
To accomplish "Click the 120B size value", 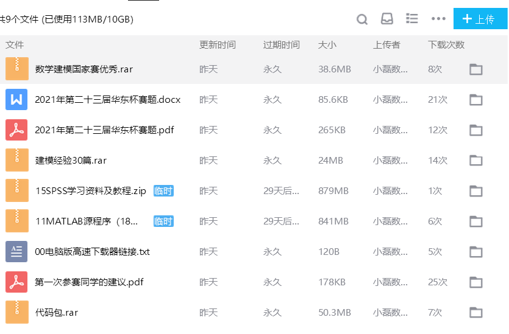I will (329, 252).
